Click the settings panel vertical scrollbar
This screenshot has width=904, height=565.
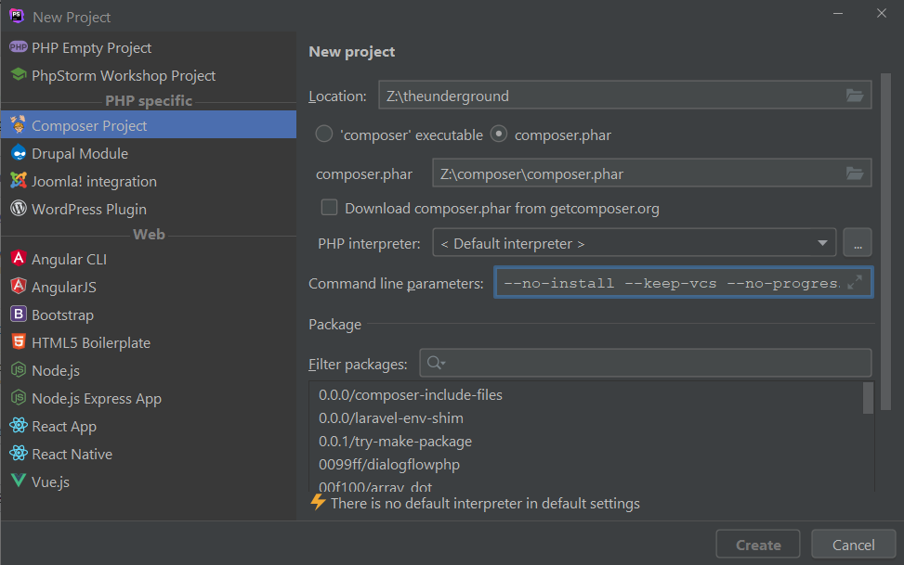click(886, 242)
